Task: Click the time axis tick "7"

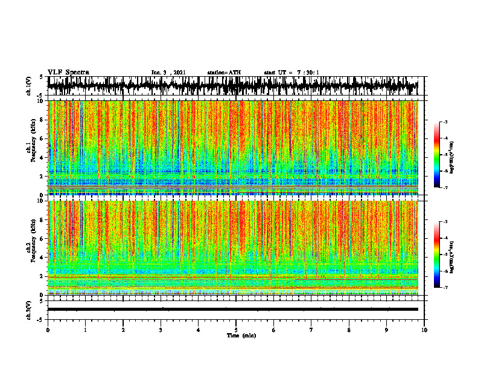Action: coord(311,330)
